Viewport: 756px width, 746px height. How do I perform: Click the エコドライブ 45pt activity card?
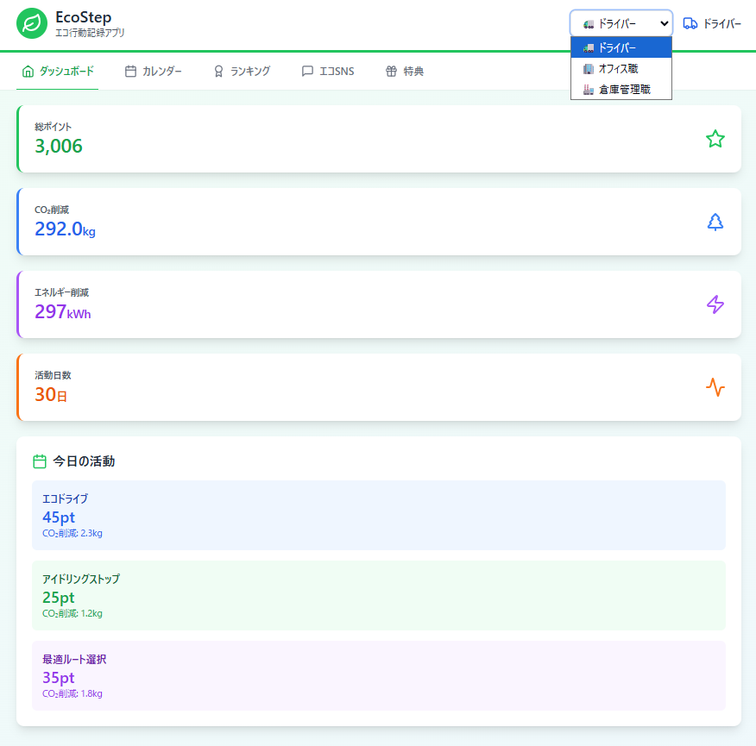pyautogui.click(x=378, y=515)
